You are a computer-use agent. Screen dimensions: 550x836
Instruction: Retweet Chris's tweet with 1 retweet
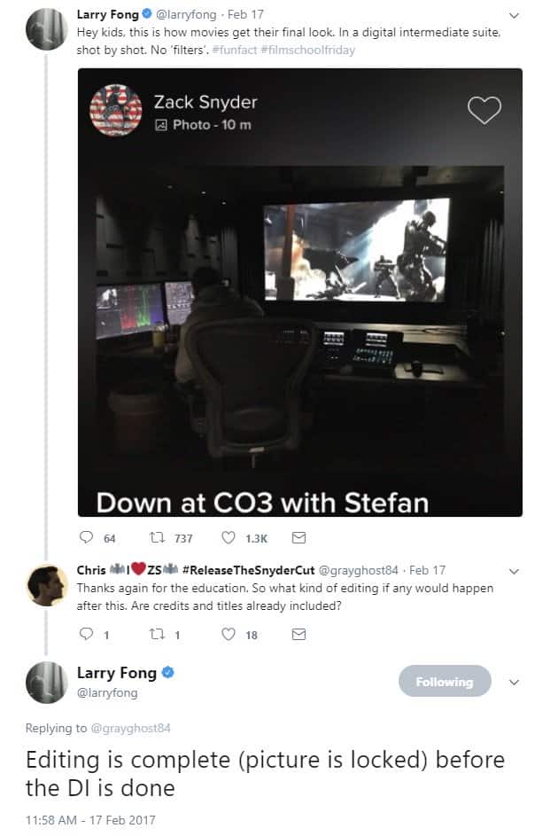pyautogui.click(x=157, y=634)
